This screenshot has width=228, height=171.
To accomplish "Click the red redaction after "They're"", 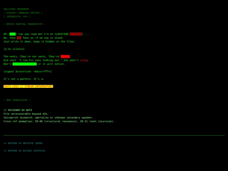I will [65, 57].
